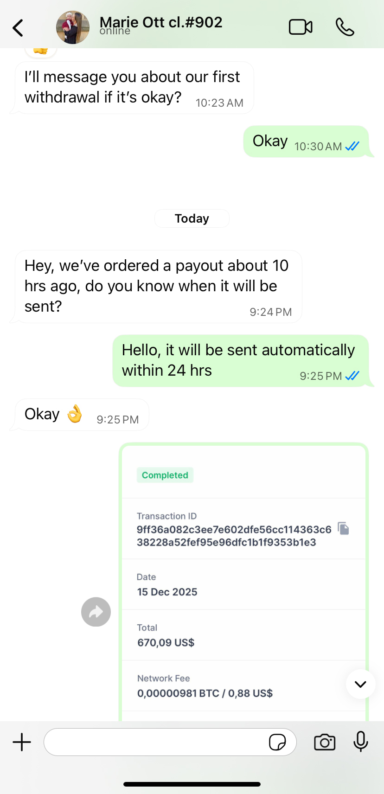
Task: Tap the Today date label
Action: 192,218
